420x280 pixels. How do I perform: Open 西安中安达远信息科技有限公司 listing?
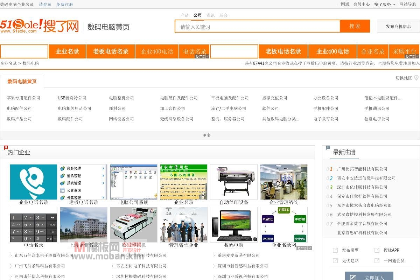tap(366, 178)
